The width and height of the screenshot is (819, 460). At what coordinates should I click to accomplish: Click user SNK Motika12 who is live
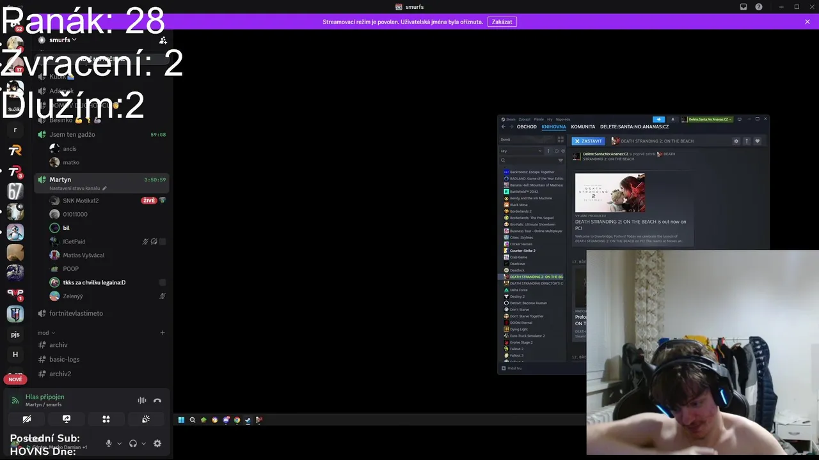tap(107, 201)
